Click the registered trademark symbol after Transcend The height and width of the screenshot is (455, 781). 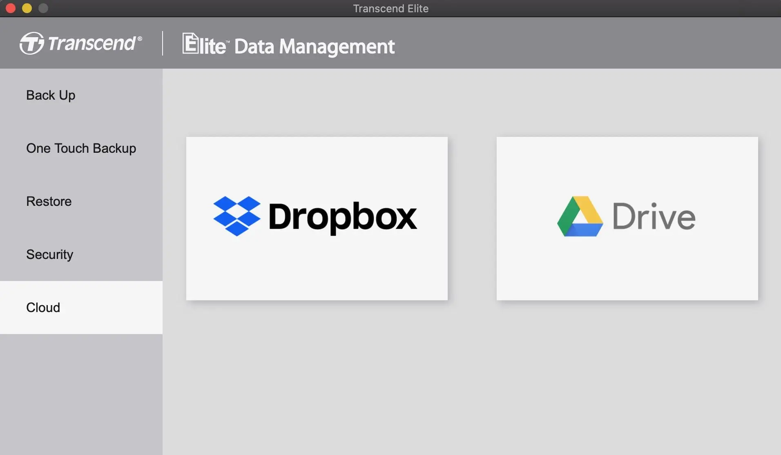point(140,38)
